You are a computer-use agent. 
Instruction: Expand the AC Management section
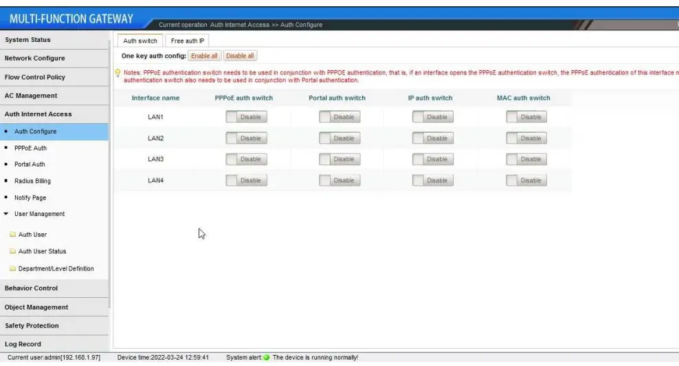point(54,96)
